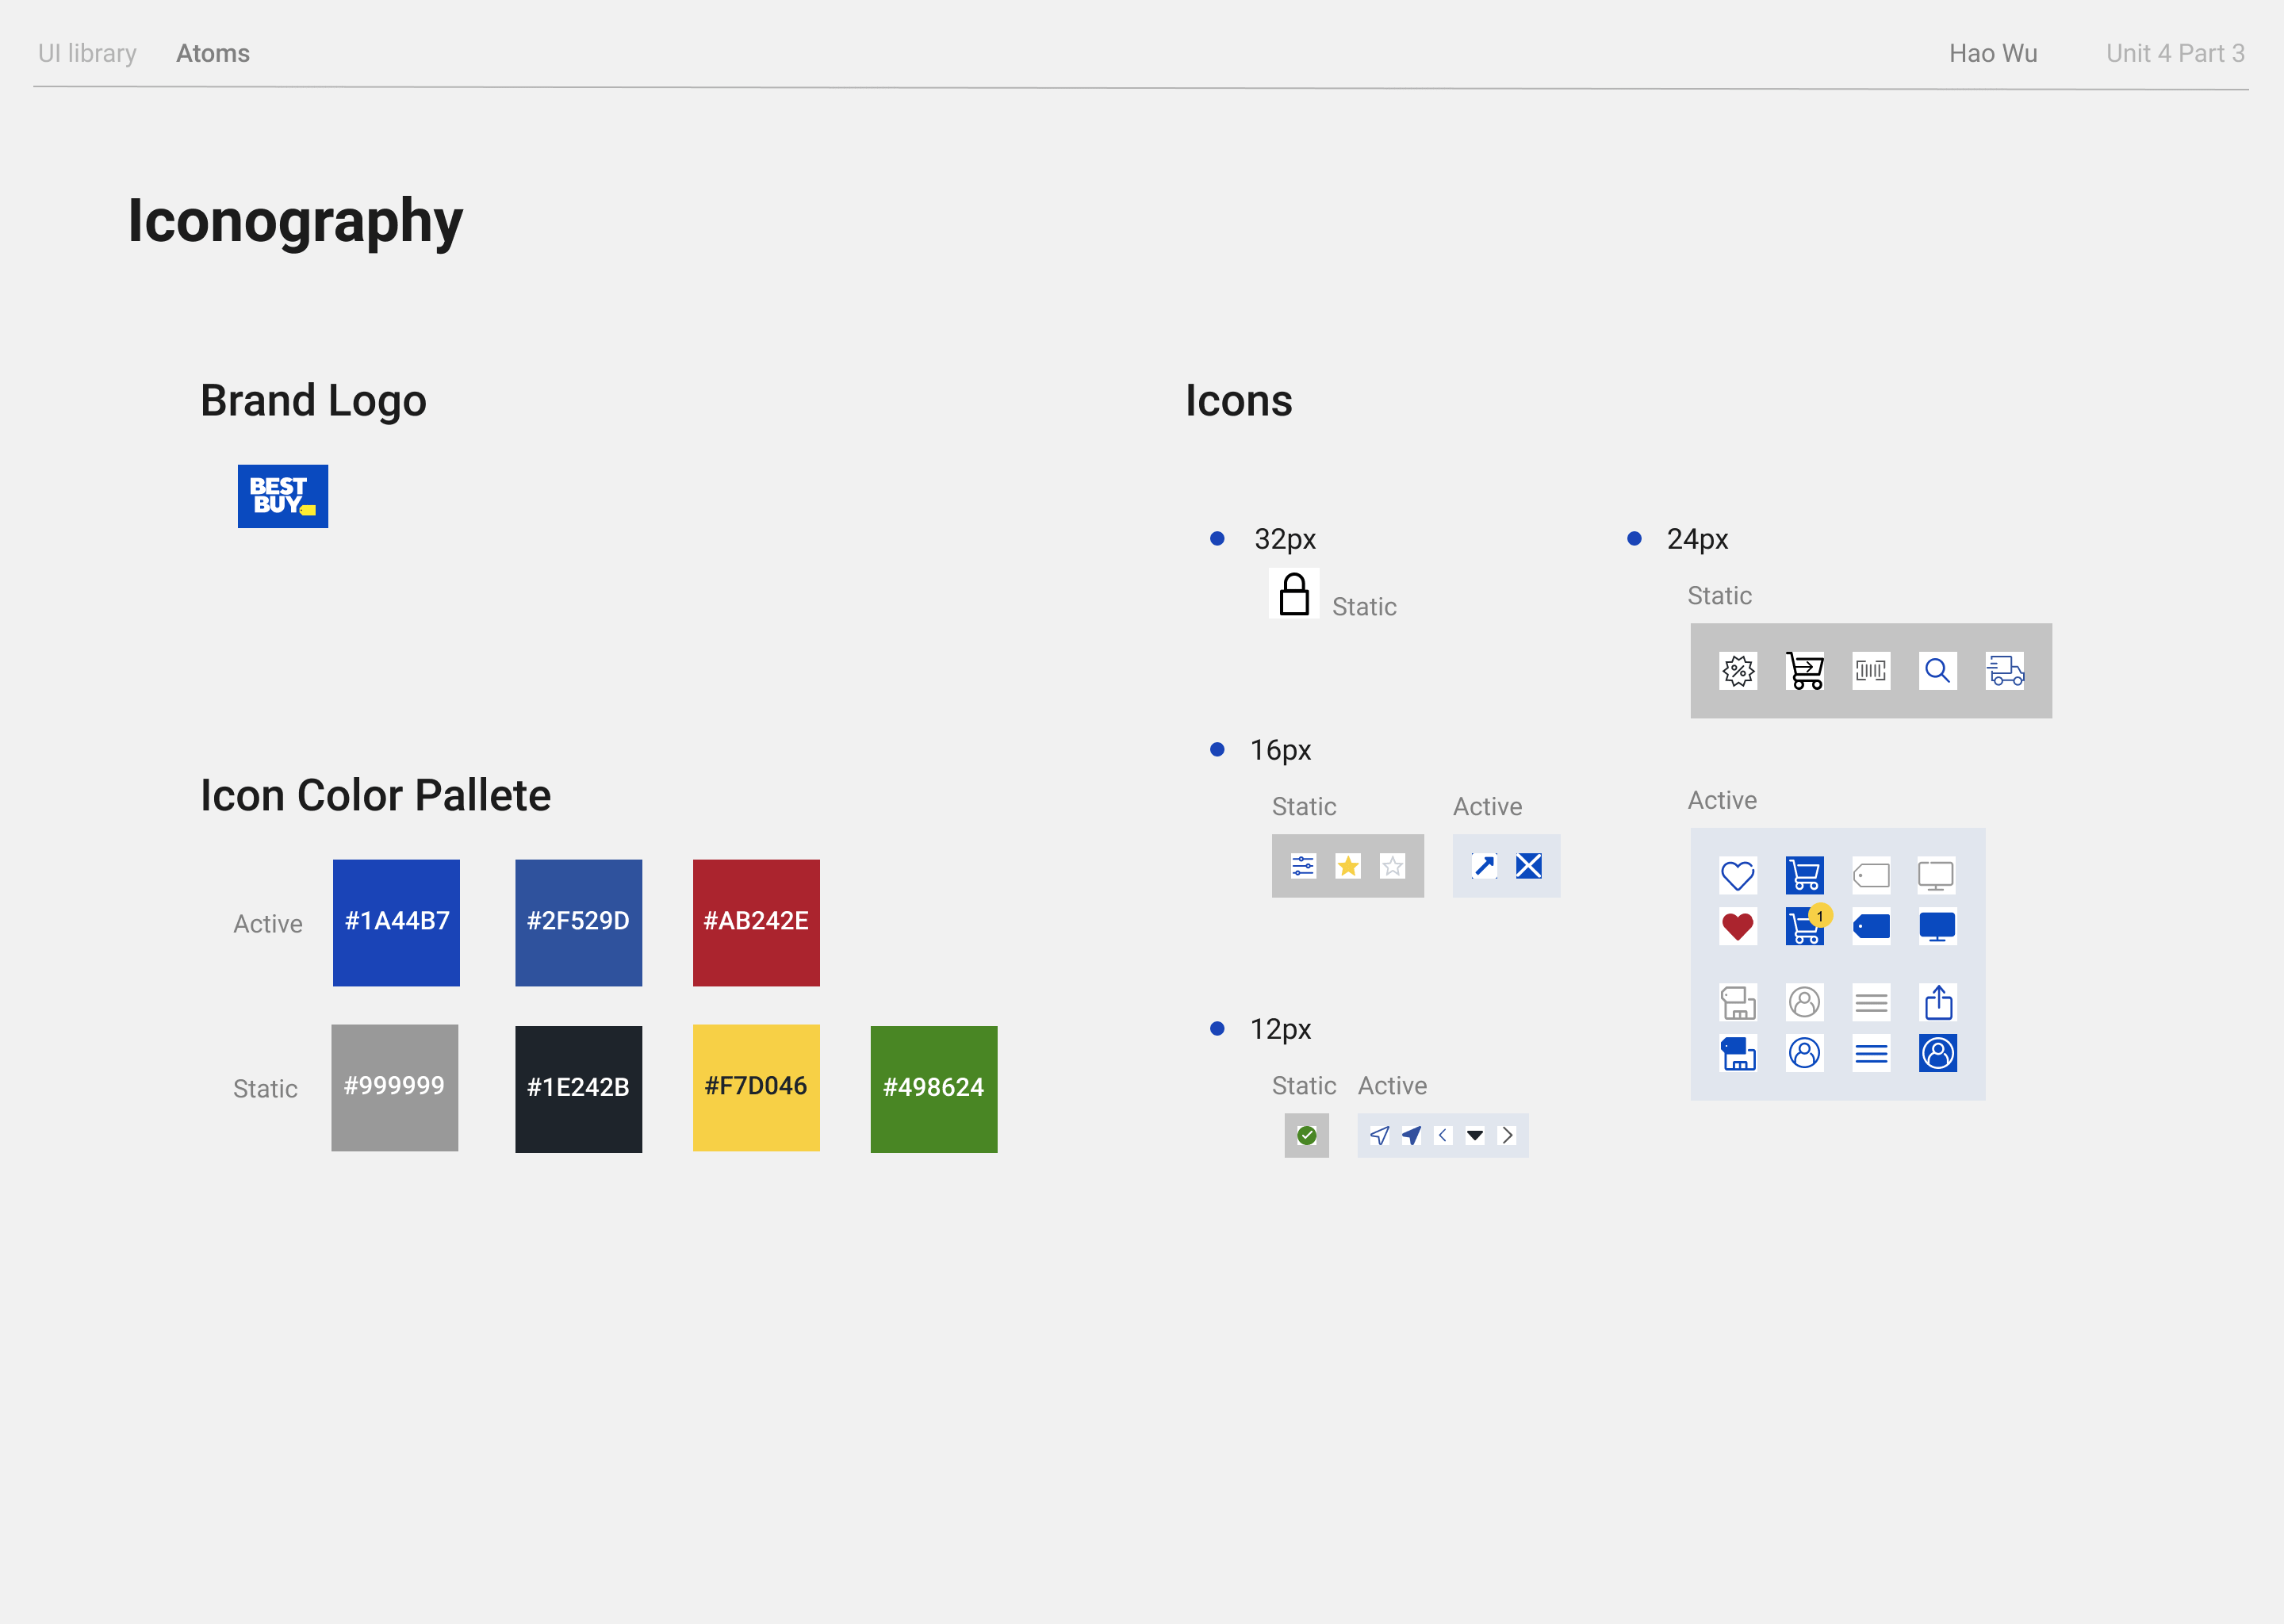The height and width of the screenshot is (1624, 2284).
Task: Click the percent discount badge icon
Action: point(1738,671)
